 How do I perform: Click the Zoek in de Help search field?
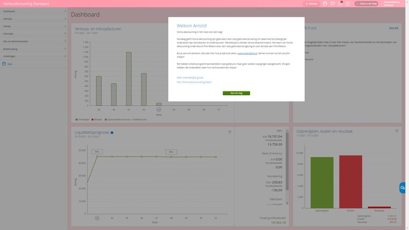pyautogui.click(x=366, y=4)
